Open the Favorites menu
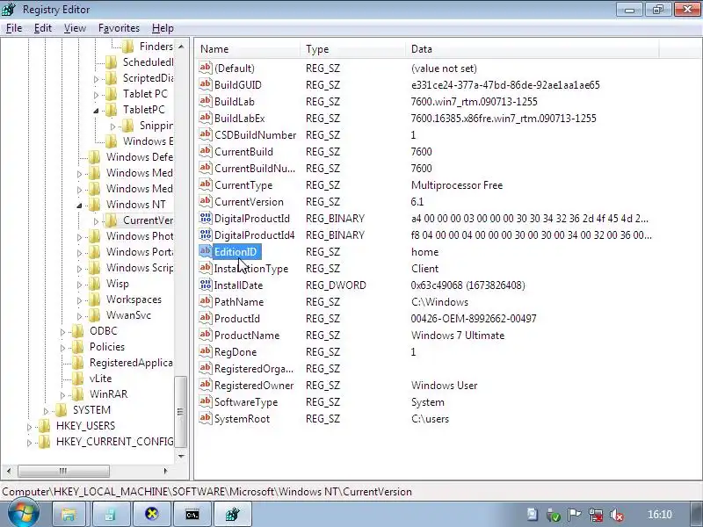This screenshot has width=703, height=527. pos(119,28)
